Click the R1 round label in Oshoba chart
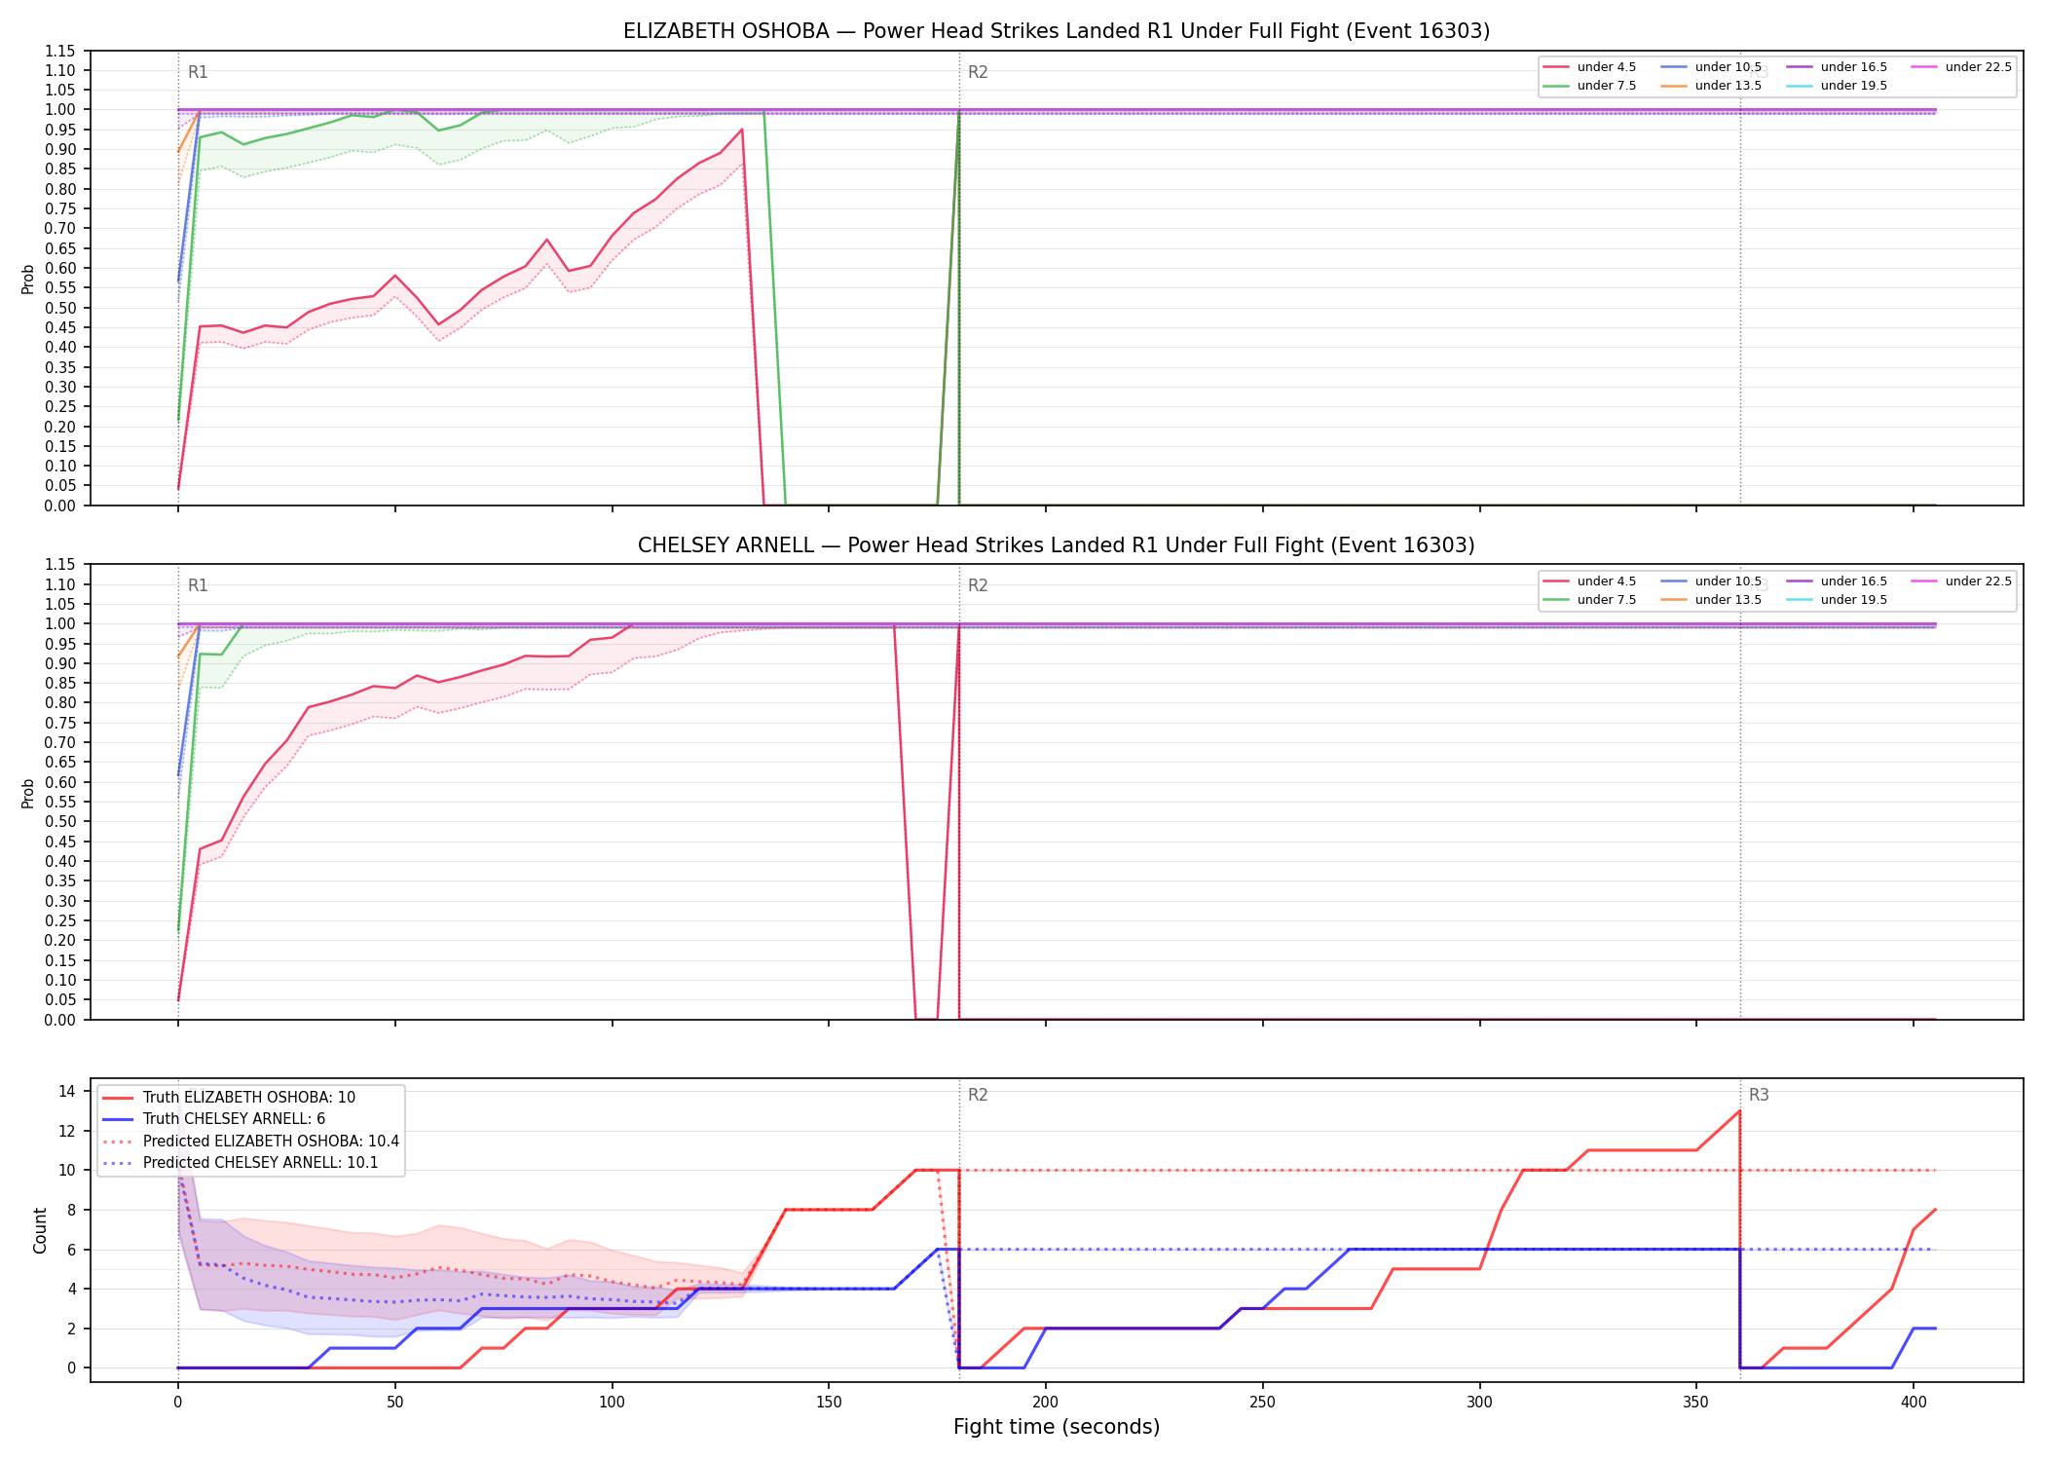Viewport: 2045px width, 1461px height. 198,72
